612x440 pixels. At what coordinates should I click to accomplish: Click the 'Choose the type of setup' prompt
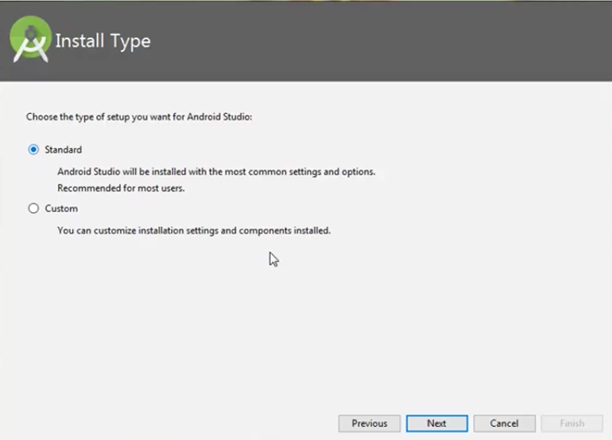pos(139,117)
